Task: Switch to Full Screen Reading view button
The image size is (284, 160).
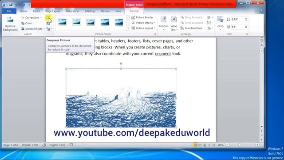Action: coord(200,145)
